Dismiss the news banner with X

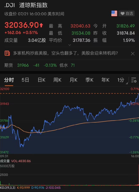(x=133, y=54)
